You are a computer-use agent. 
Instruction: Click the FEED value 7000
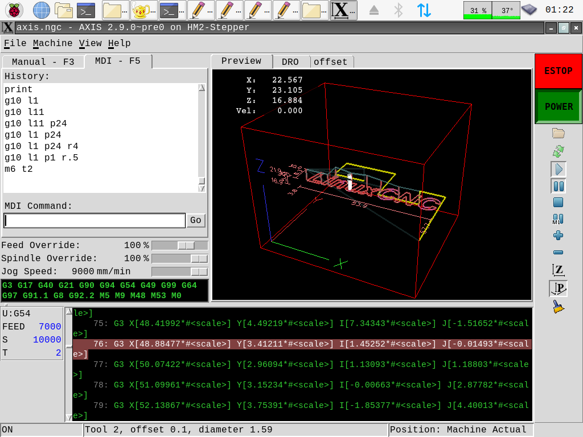(50, 327)
